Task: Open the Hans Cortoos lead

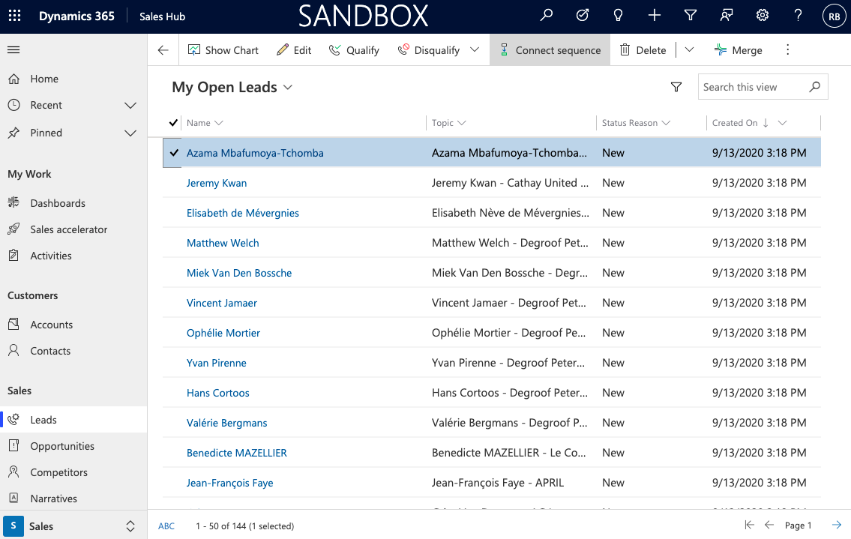Action: (217, 393)
